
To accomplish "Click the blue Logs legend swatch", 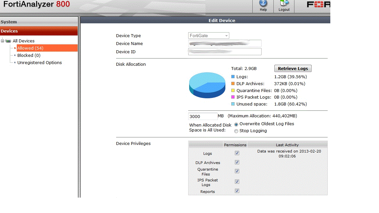I will click(x=233, y=77).
